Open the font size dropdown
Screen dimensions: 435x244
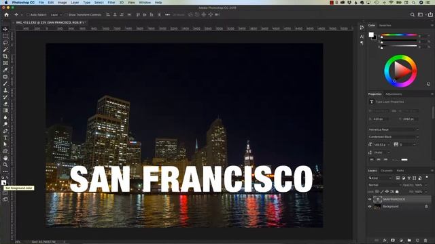389,144
